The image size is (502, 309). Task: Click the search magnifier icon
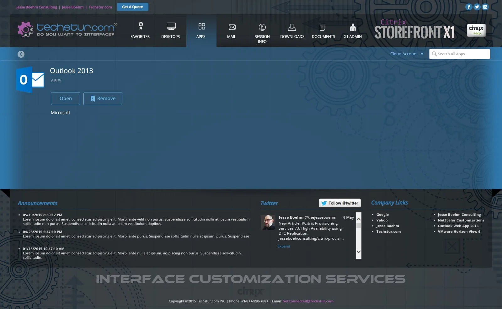[x=434, y=54]
